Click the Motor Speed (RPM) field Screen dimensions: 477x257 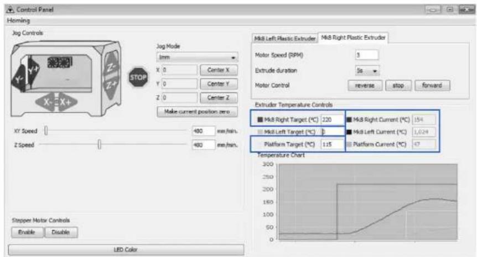[366, 55]
